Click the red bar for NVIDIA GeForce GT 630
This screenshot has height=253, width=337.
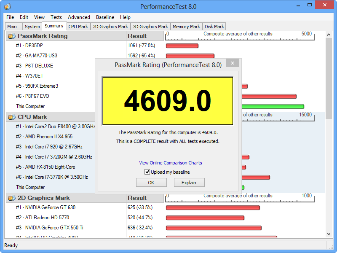tap(213, 207)
